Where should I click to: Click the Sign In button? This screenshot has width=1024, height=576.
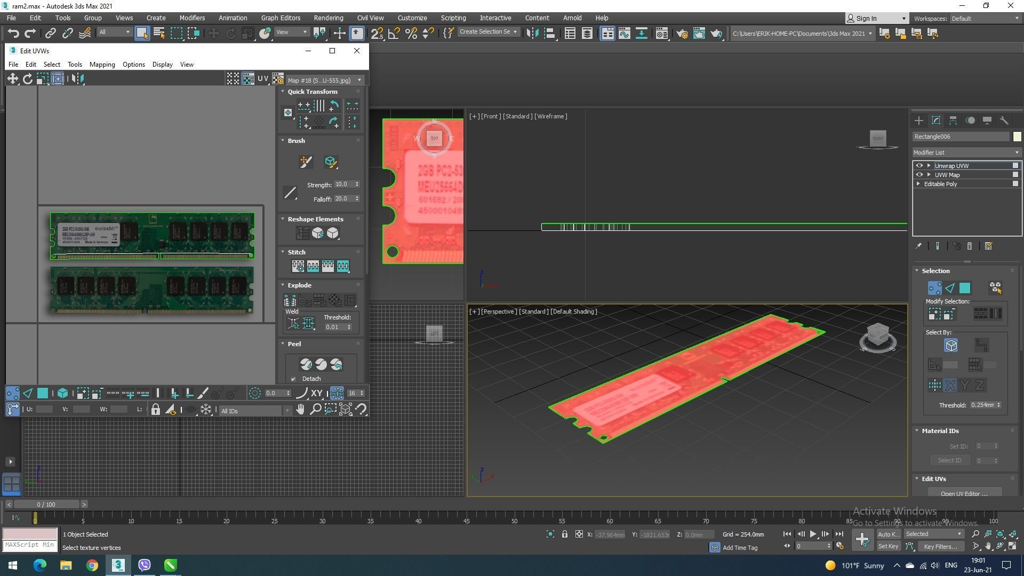coord(877,19)
